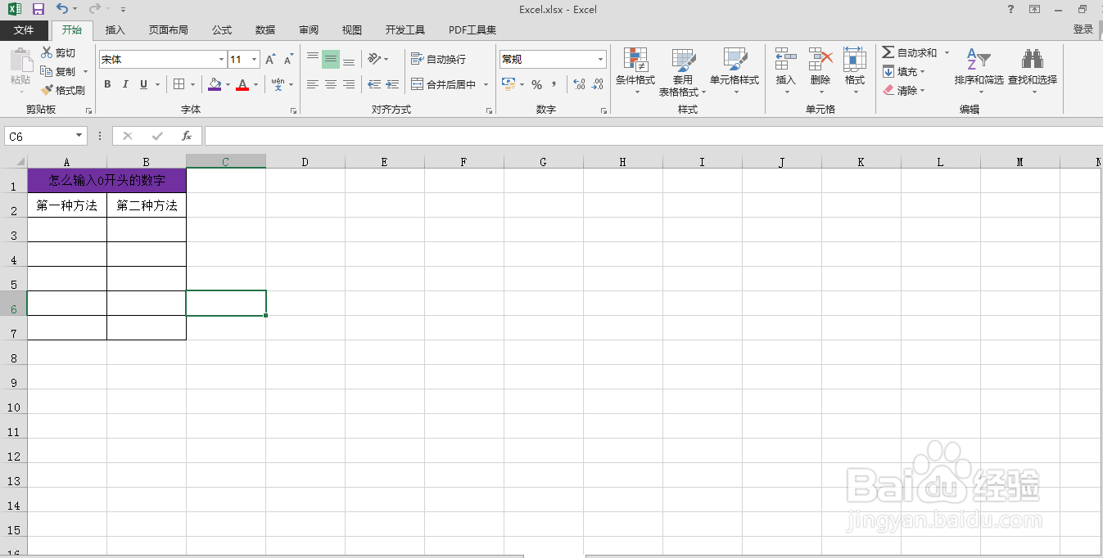Increase font size with larger A
The width and height of the screenshot is (1103, 558).
coord(270,60)
